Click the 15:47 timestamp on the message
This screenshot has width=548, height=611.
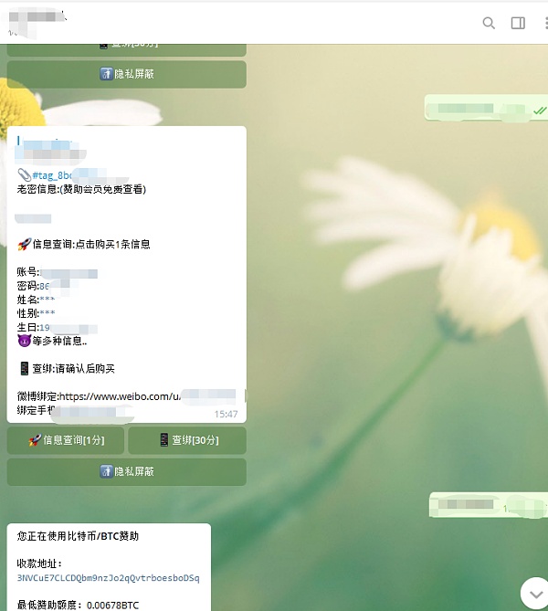pos(226,414)
